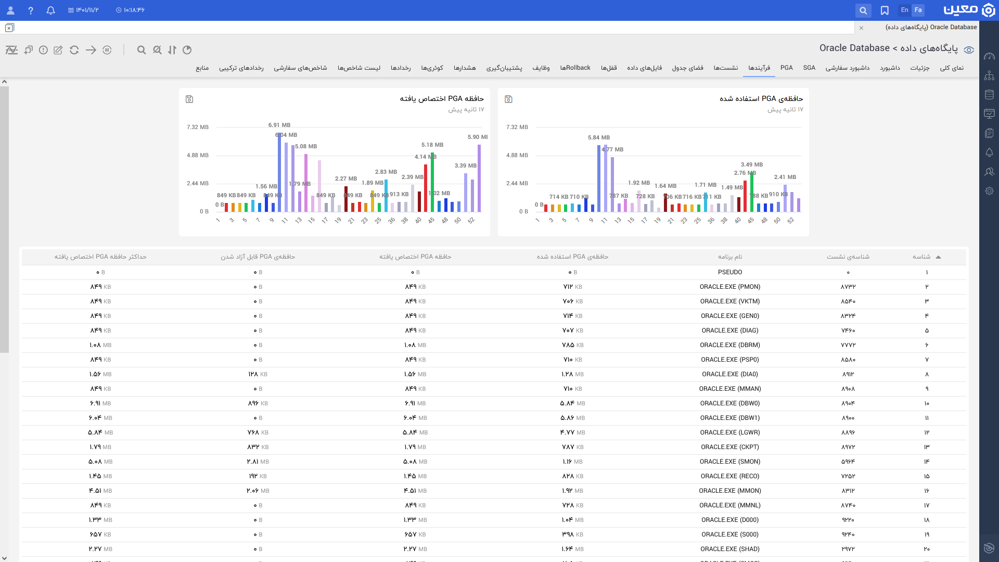Viewport: 999px width, 562px height.
Task: Click the bookmark icon in the top bar
Action: [x=885, y=10]
